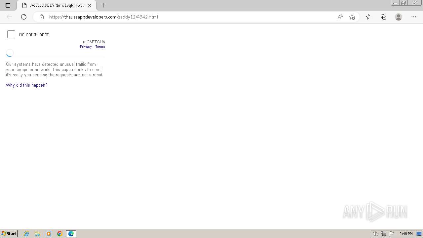Image resolution: width=423 pixels, height=238 pixels.
Task: Launch Internet Explorer from taskbar
Action: [x=26, y=234]
